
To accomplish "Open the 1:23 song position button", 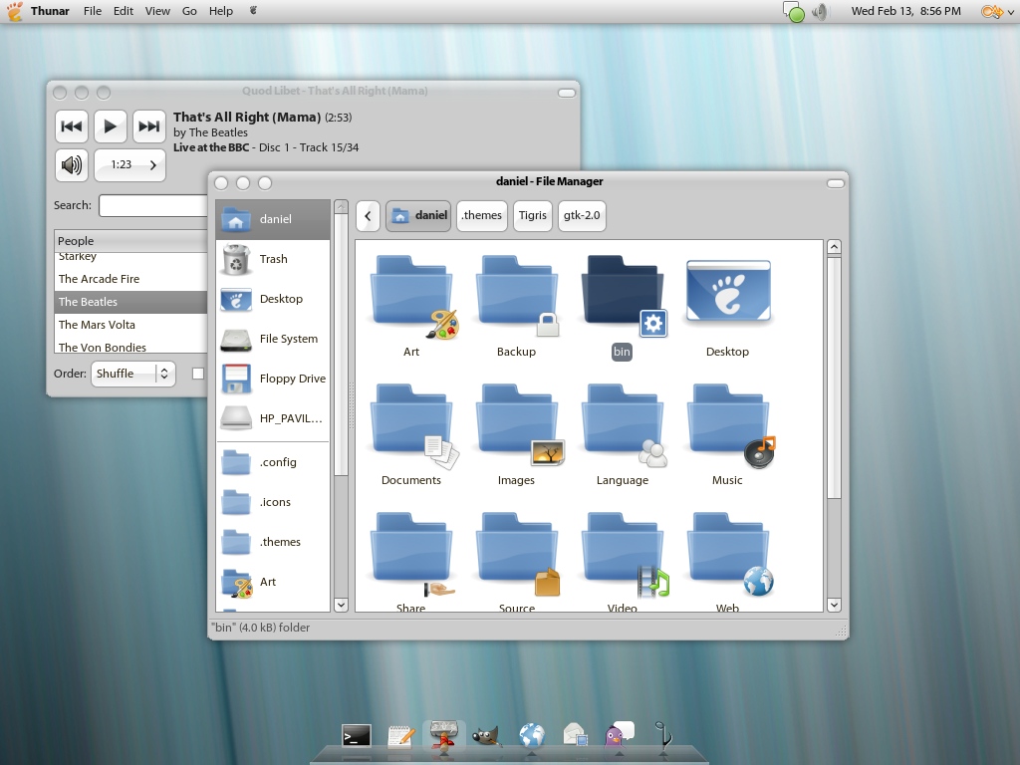I will [130, 164].
